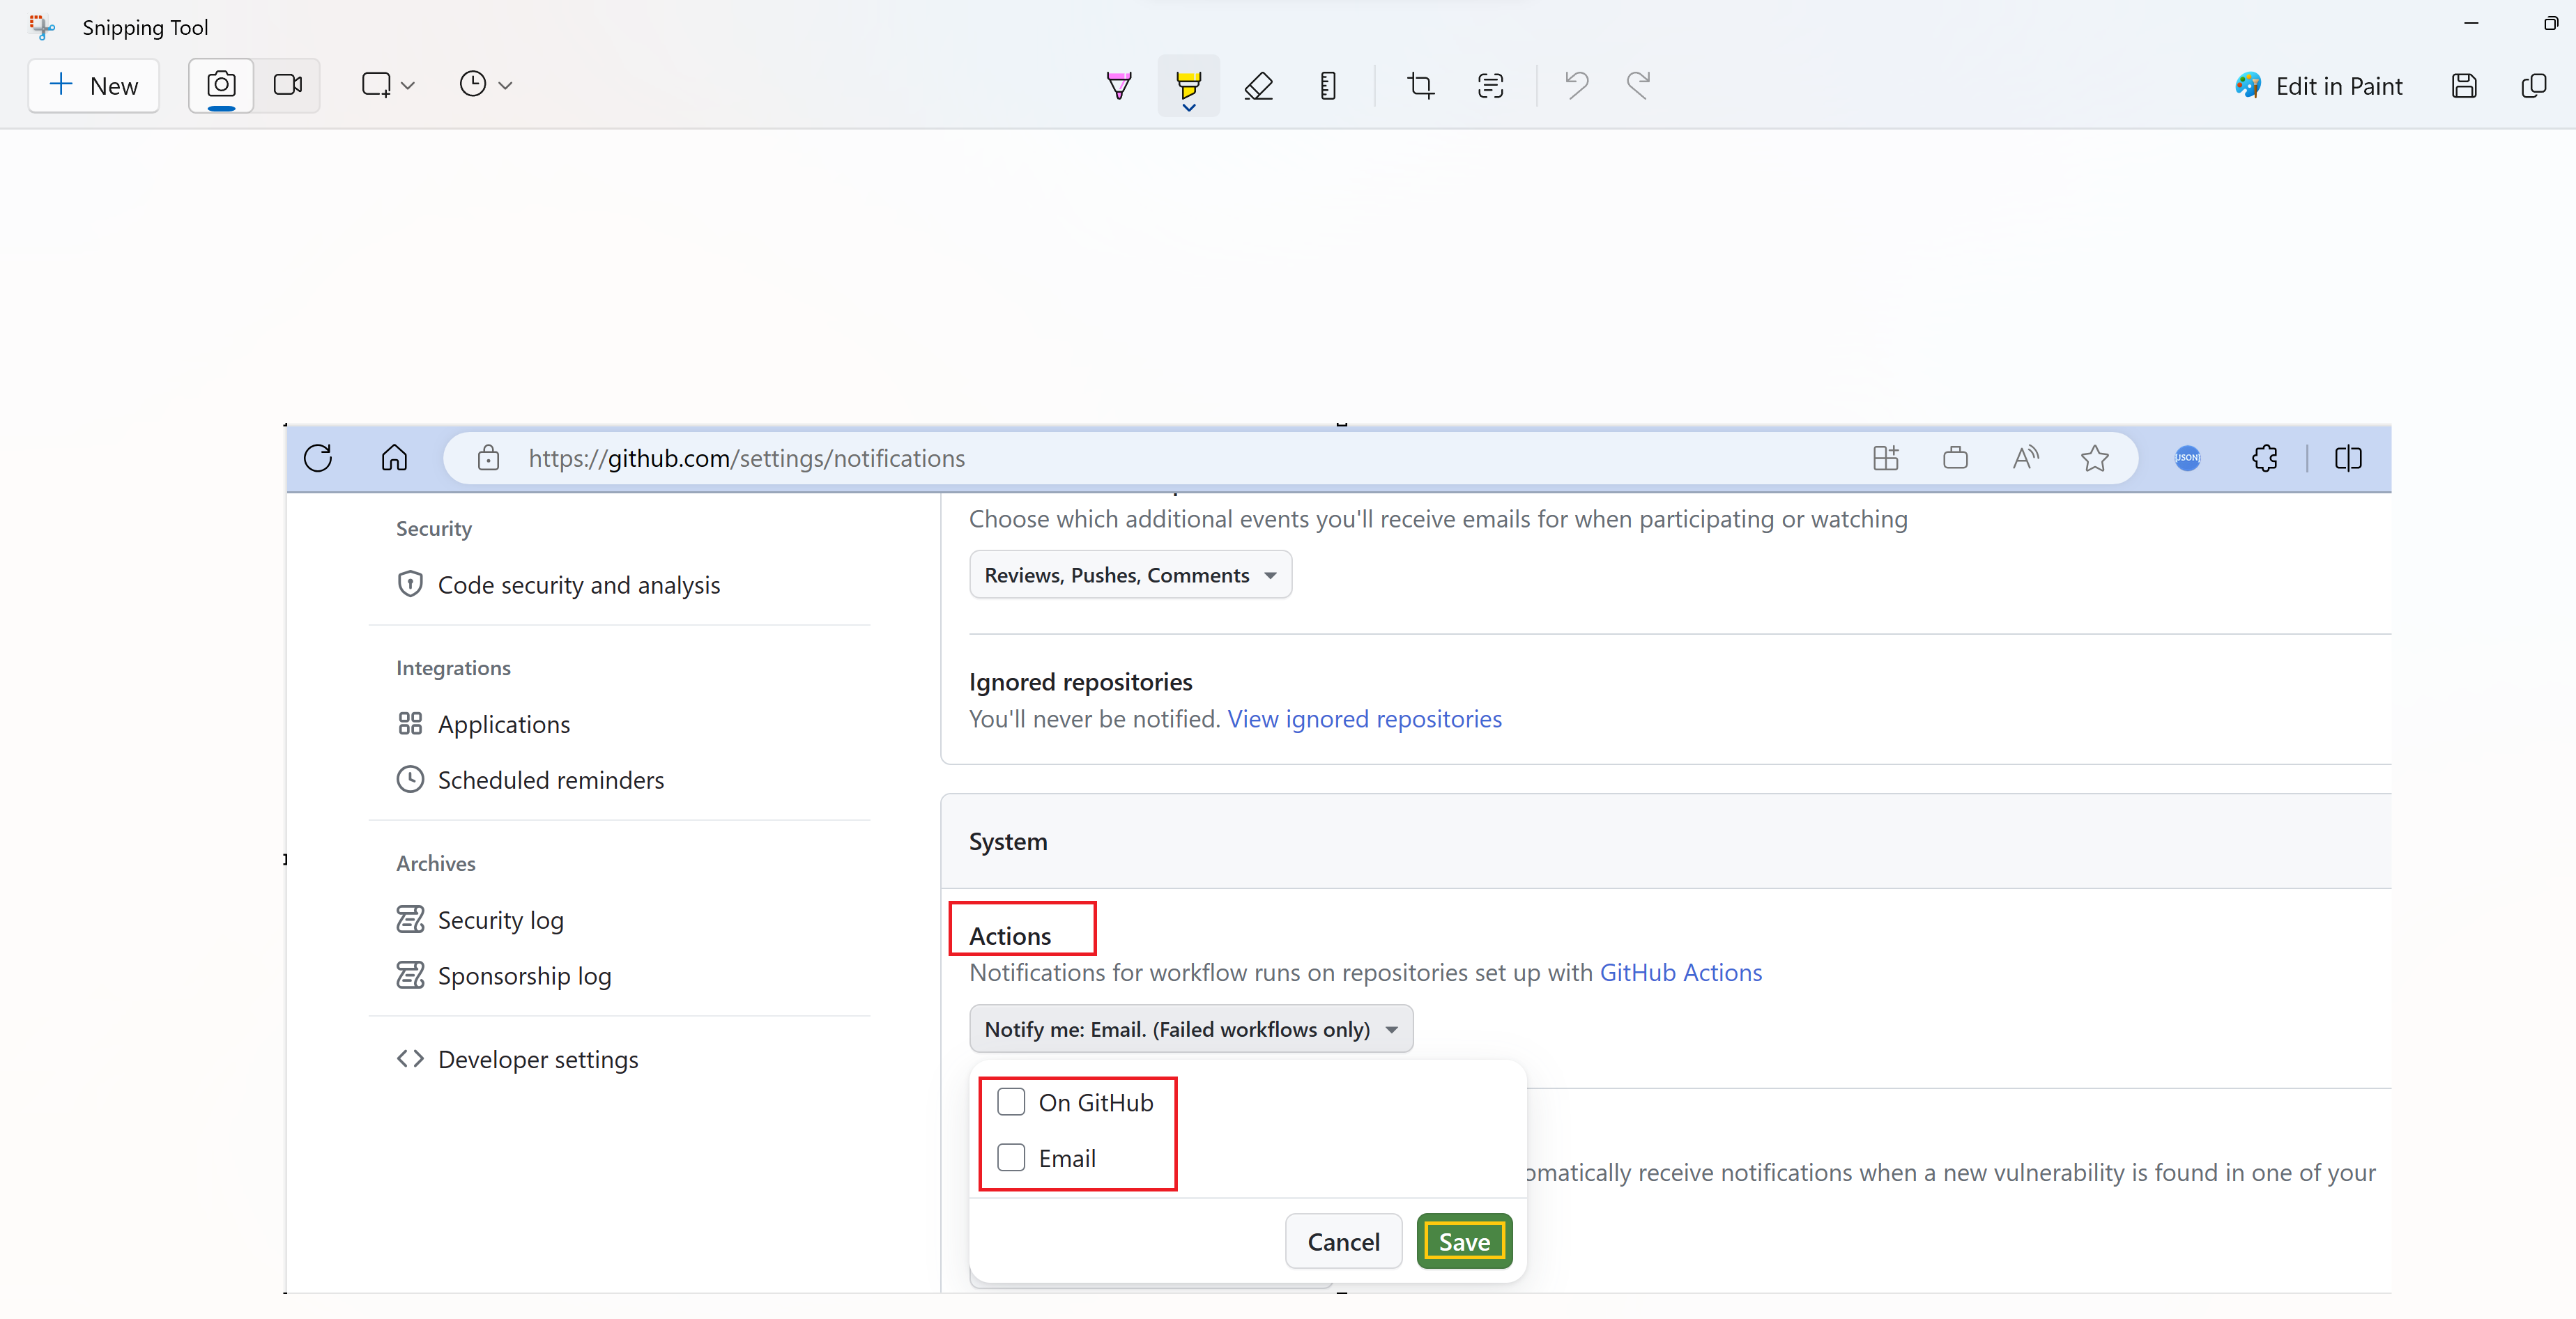Check the Email checkbox
Screen dimensions: 2576x1319
[x=1011, y=1157]
